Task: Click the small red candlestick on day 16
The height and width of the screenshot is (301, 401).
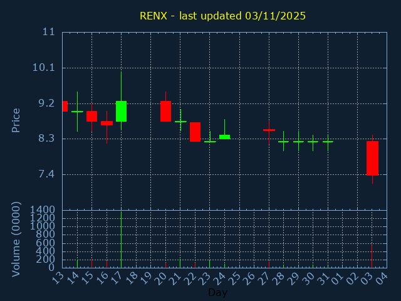Action: (x=107, y=123)
